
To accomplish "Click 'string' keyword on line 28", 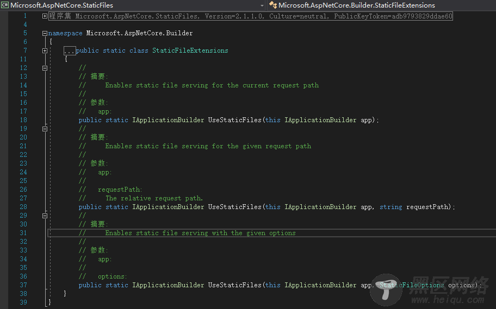I will click(391, 207).
